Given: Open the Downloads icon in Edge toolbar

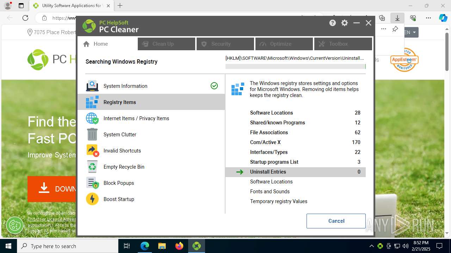Looking at the screenshot, I should pyautogui.click(x=397, y=18).
